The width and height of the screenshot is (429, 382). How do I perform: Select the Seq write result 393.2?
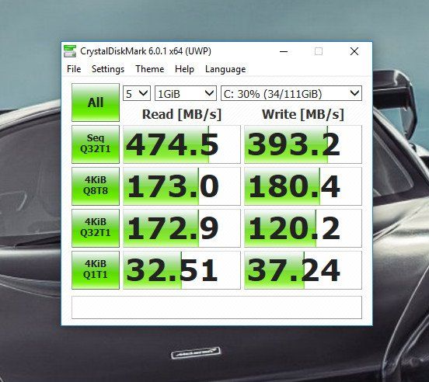[x=303, y=144]
